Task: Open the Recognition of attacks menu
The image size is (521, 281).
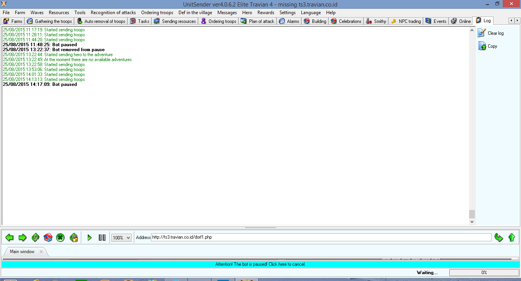Action: tap(113, 13)
